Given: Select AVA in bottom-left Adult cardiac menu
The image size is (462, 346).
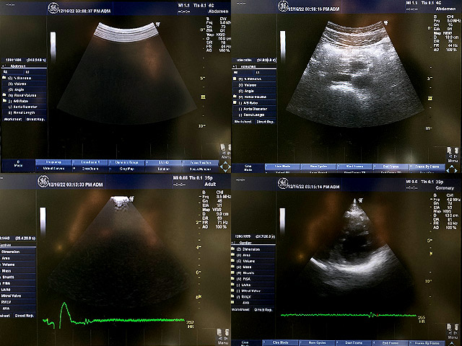Looking at the screenshot, I should click(x=18, y=309).
